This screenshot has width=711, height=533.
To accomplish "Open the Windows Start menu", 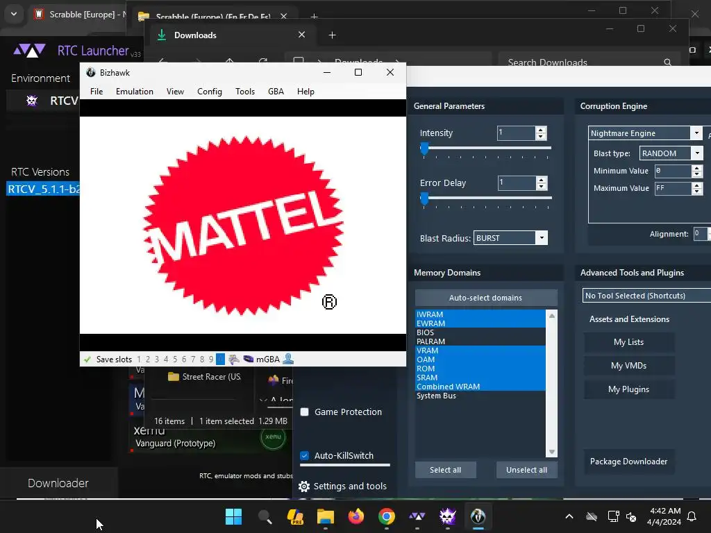I will point(233,516).
